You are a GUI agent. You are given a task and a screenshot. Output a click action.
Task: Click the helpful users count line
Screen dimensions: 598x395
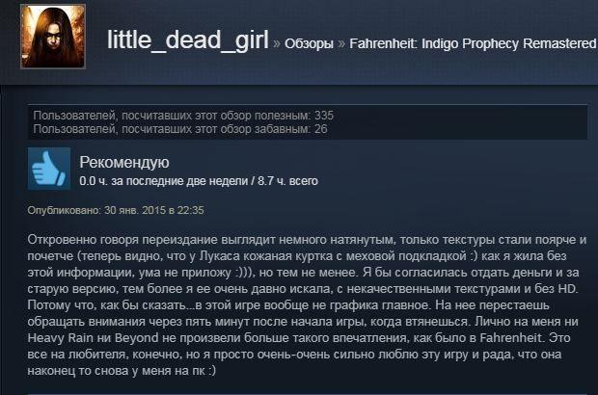[x=183, y=116]
